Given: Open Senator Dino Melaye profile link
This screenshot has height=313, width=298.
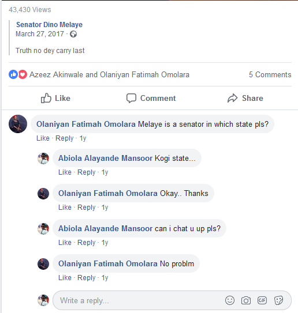Looking at the screenshot, I should tap(49, 25).
